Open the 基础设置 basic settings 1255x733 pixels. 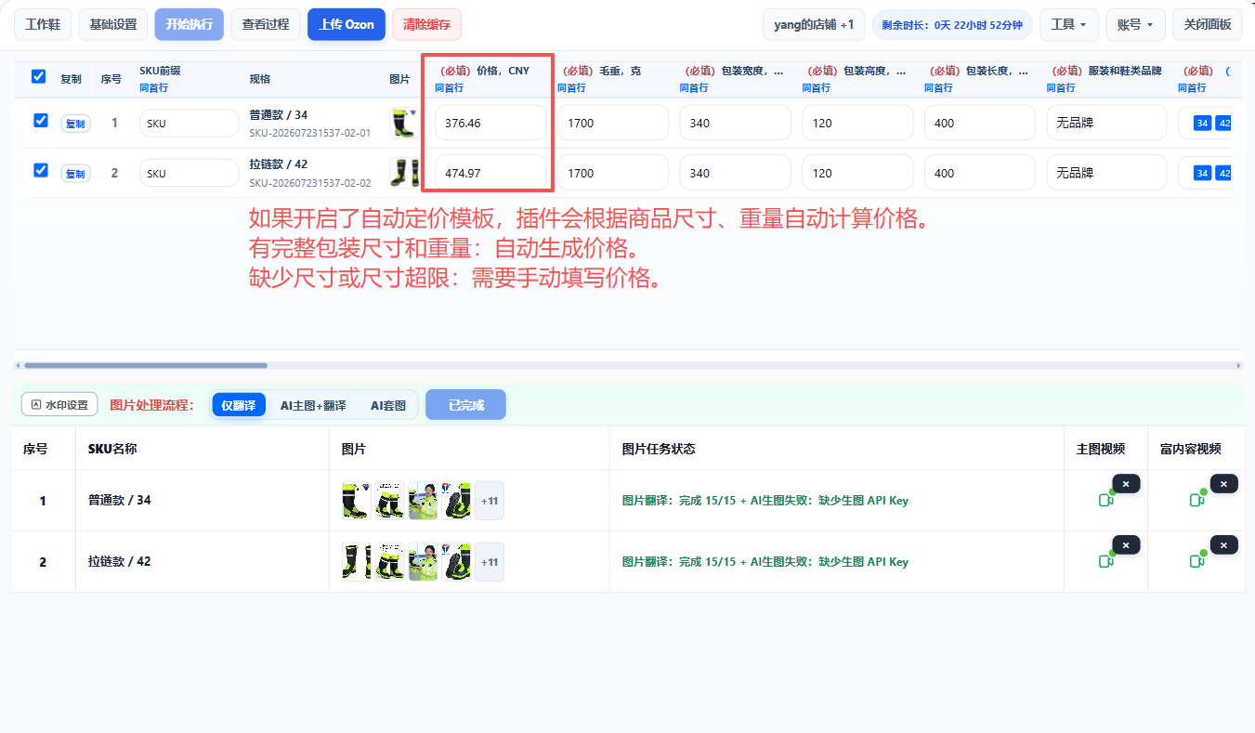(x=113, y=24)
